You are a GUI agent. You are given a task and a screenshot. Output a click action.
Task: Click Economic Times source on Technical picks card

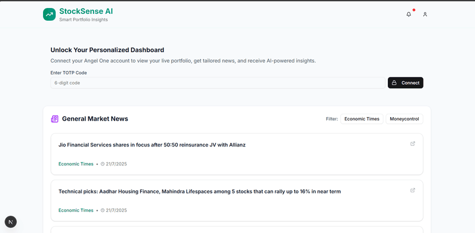tap(76, 211)
